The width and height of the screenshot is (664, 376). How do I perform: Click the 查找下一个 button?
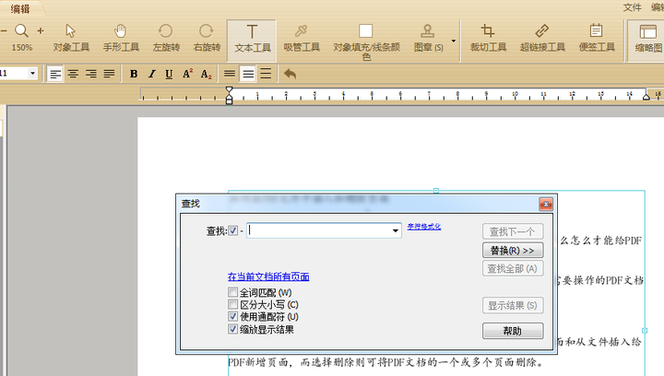(513, 232)
